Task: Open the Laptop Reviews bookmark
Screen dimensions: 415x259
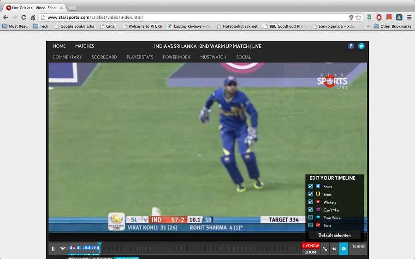Action: (189, 26)
